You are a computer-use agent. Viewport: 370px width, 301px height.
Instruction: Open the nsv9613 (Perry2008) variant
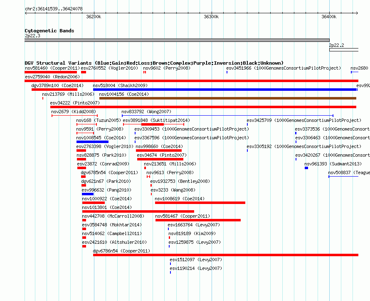(170, 173)
